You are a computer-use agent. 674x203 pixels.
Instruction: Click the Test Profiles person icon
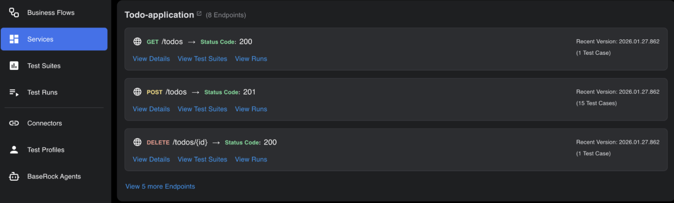pyautogui.click(x=14, y=150)
